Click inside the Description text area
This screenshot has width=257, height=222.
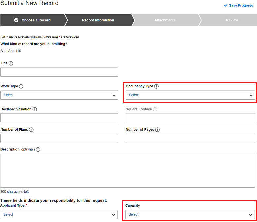[x=128, y=171]
